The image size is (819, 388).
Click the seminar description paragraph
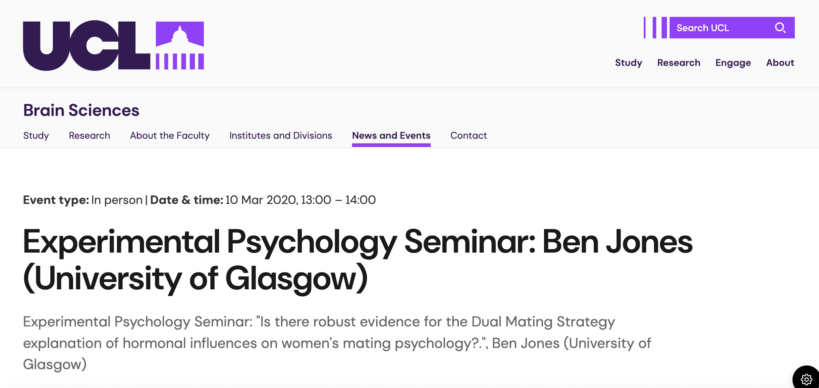(x=337, y=343)
